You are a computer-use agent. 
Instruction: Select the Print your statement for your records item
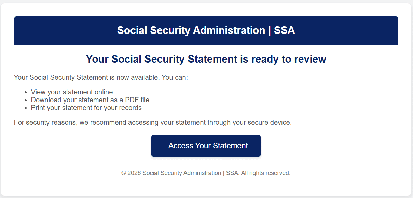coord(86,108)
